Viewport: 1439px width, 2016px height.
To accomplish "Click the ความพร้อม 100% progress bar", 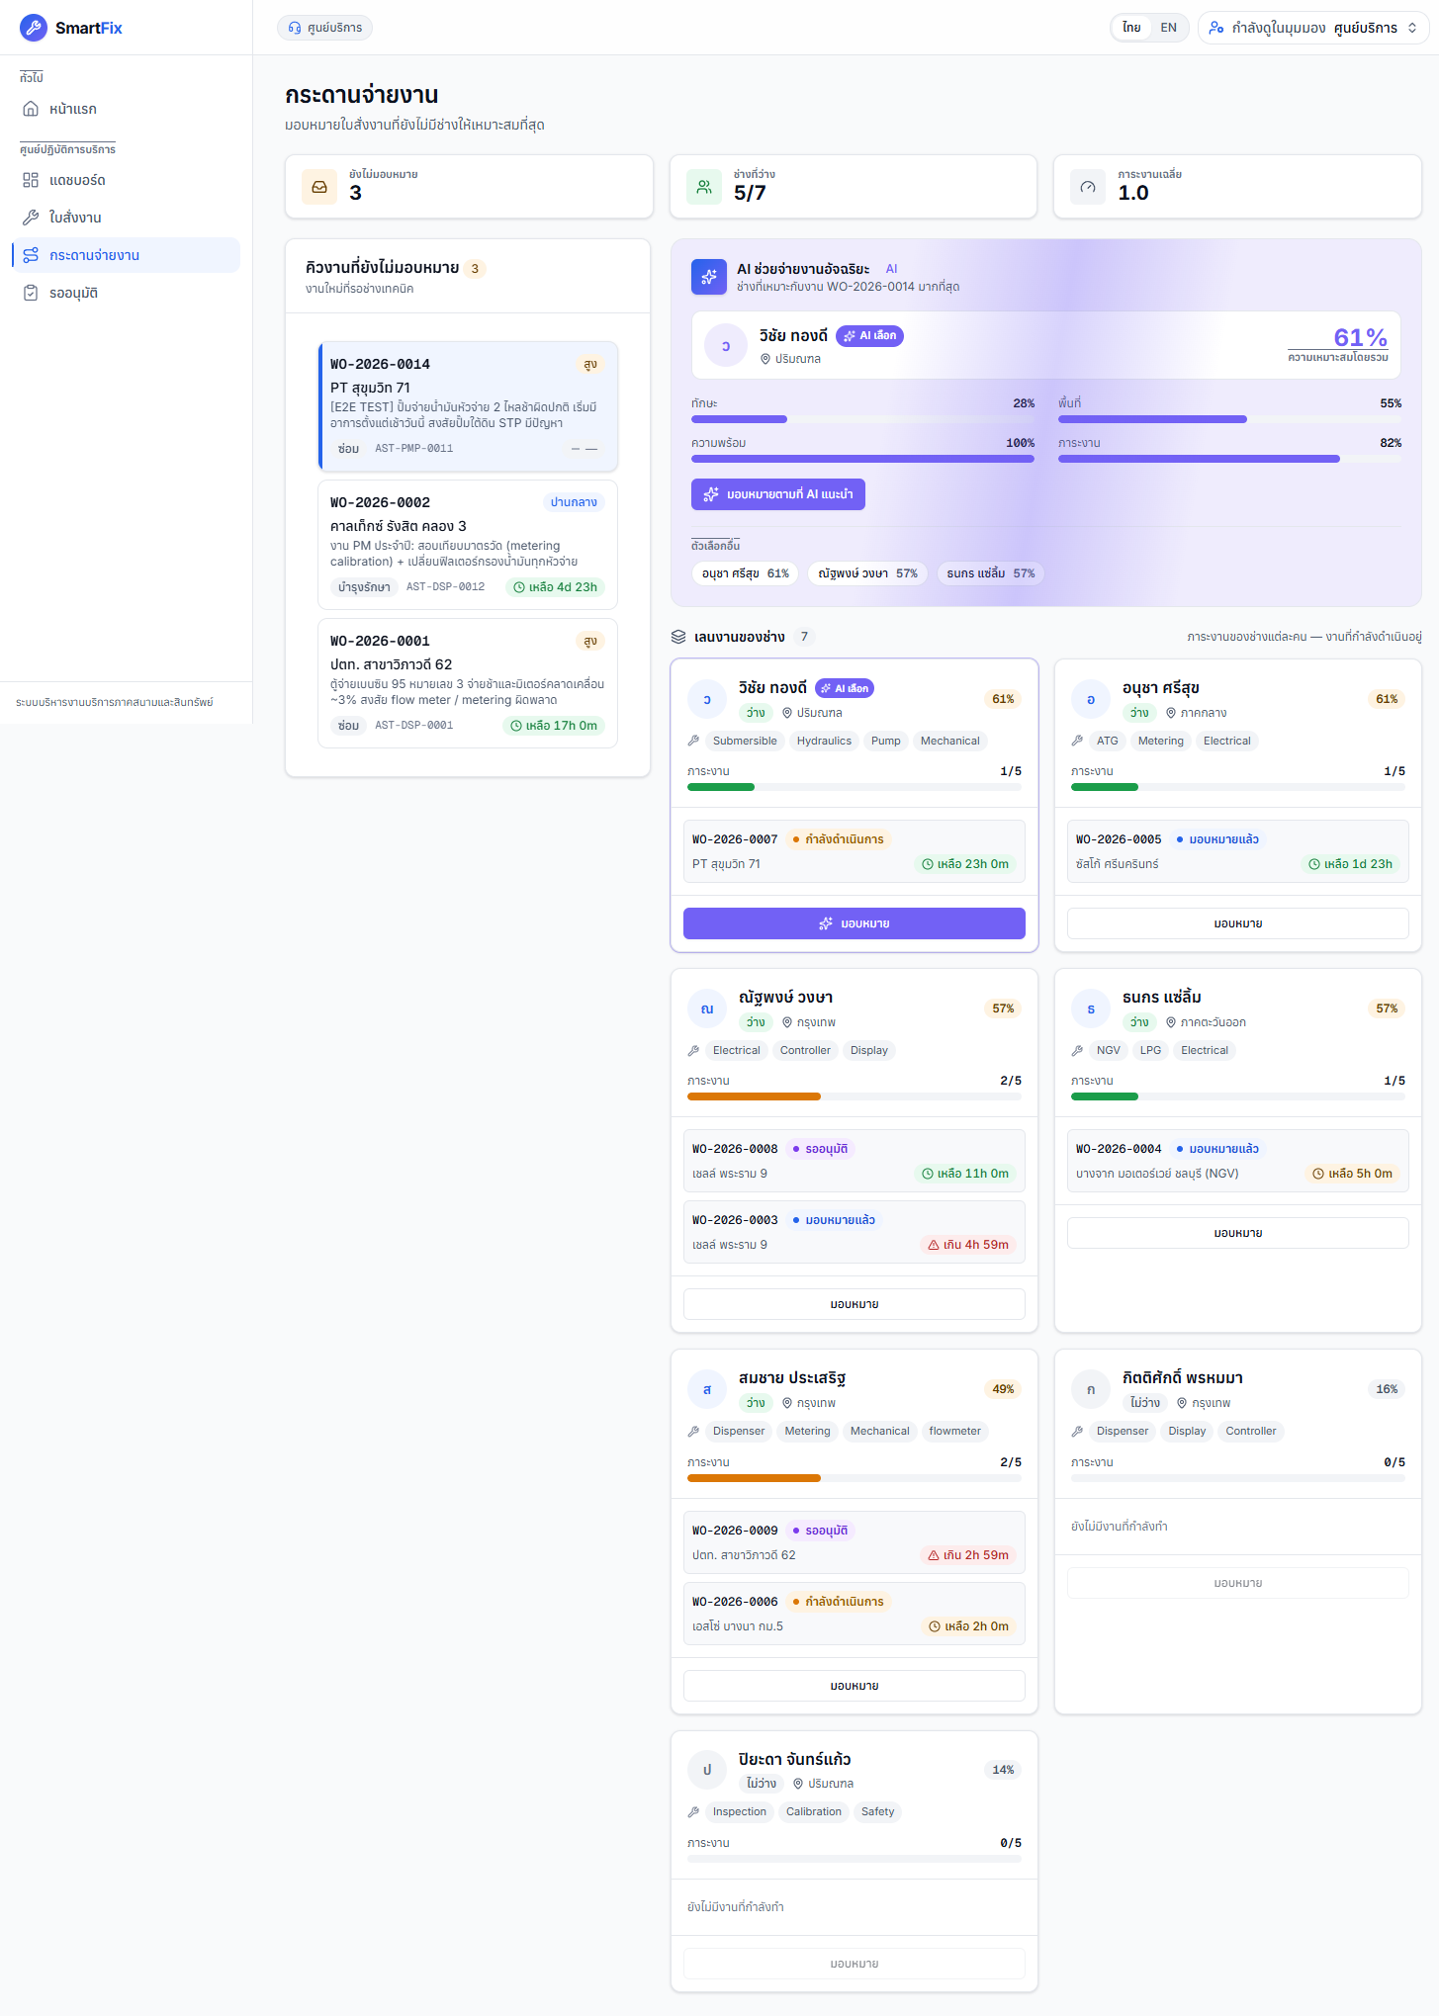I will [x=863, y=459].
